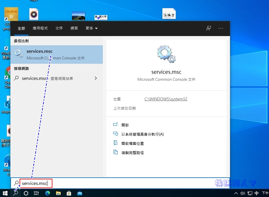Switch to the 應用程式 tab
Viewport: 269px width, 197px height.
click(40, 28)
